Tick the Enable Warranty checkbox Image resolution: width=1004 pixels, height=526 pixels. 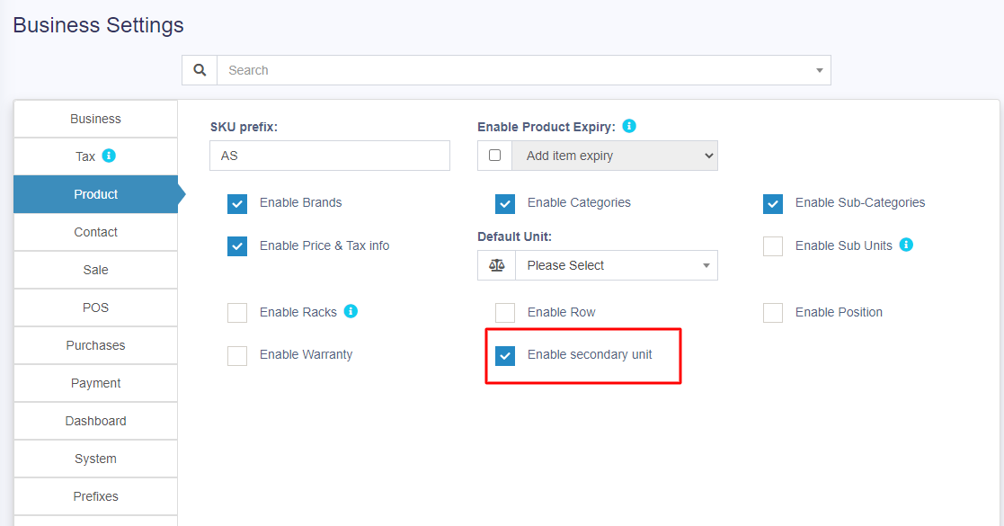click(x=237, y=355)
